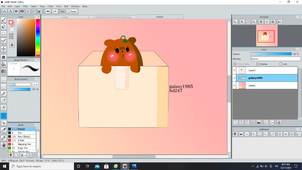Select the Bucket fill tool
The width and height of the screenshot is (302, 170).
(4, 64)
